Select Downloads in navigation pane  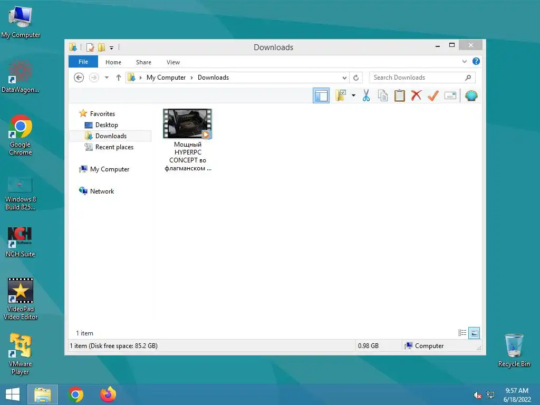111,136
